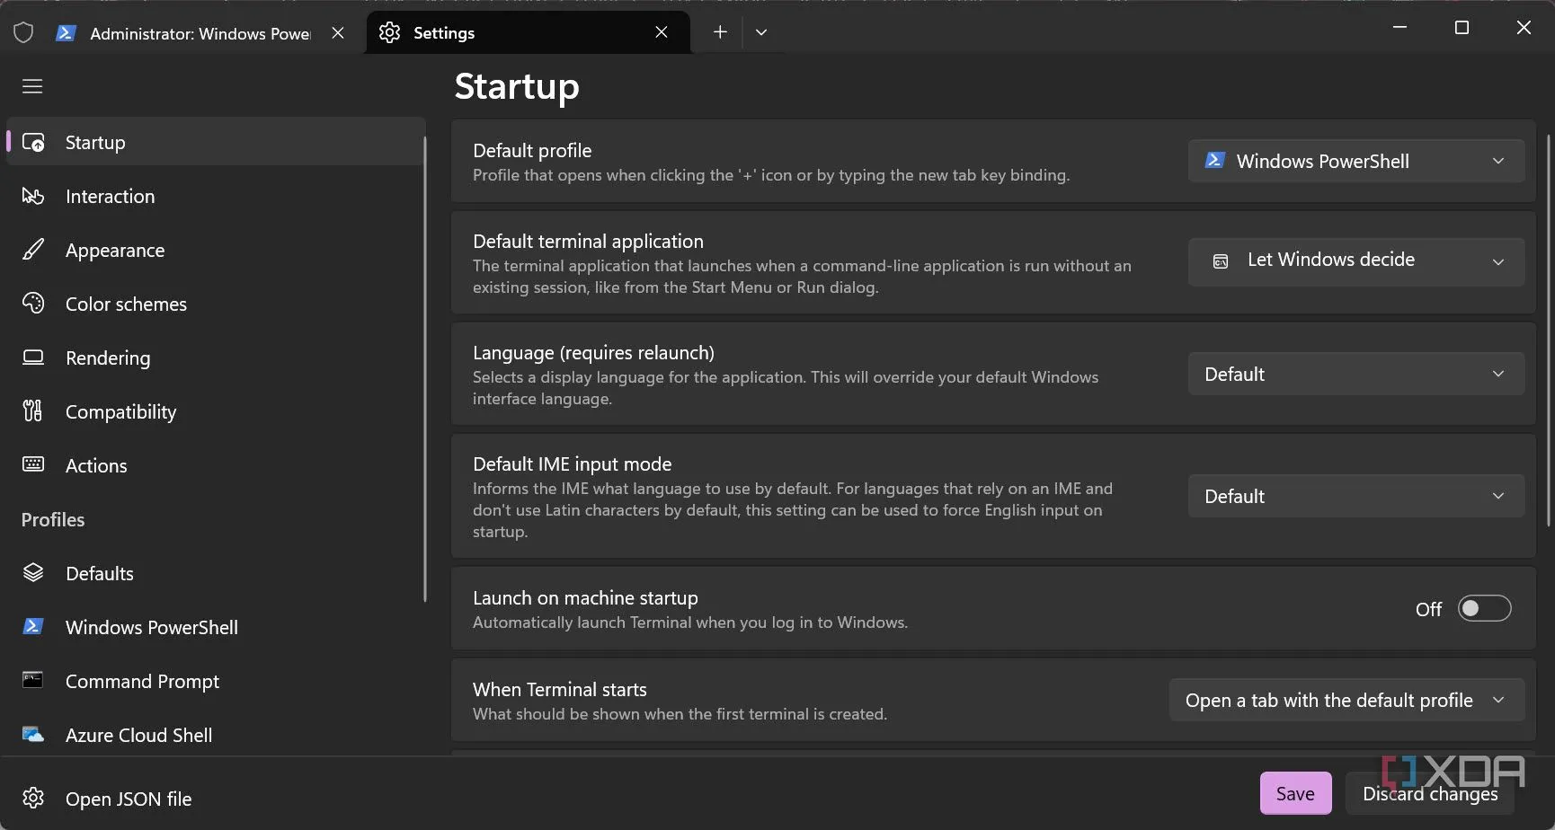Select the Azure Cloud Shell profile icon

[33, 735]
